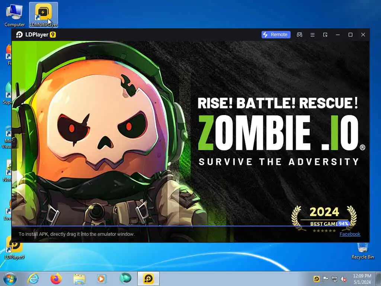
Task: Launch Internet Explorer from taskbar
Action: coord(33,279)
